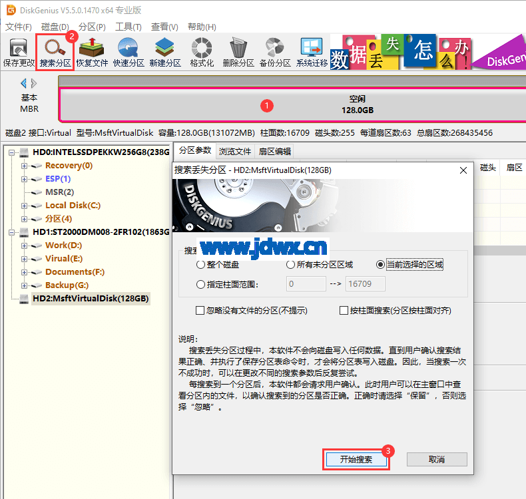Select the Documents(F:) partition entry
Image resolution: width=526 pixels, height=499 pixels.
point(75,271)
